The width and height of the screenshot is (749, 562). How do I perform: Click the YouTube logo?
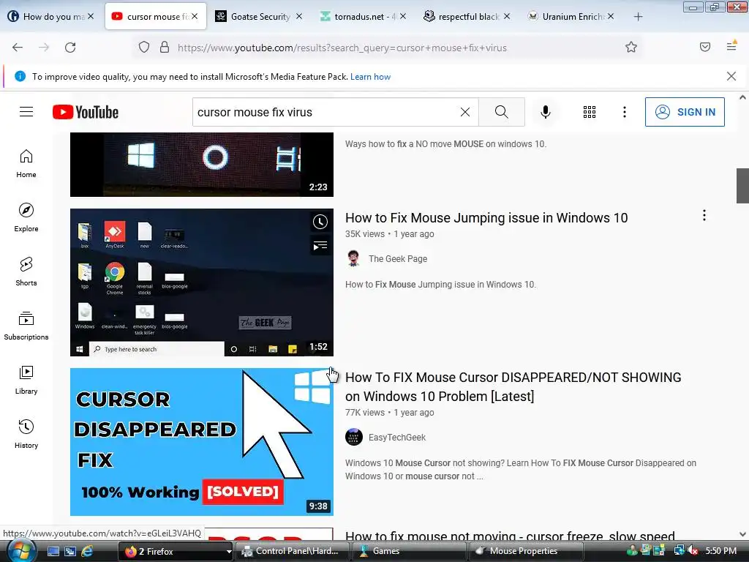click(x=86, y=112)
